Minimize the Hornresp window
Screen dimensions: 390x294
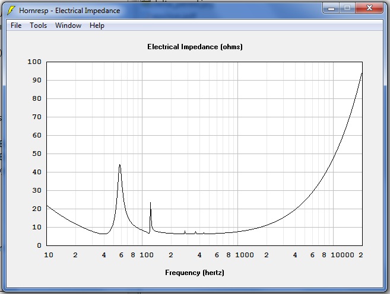331,8
